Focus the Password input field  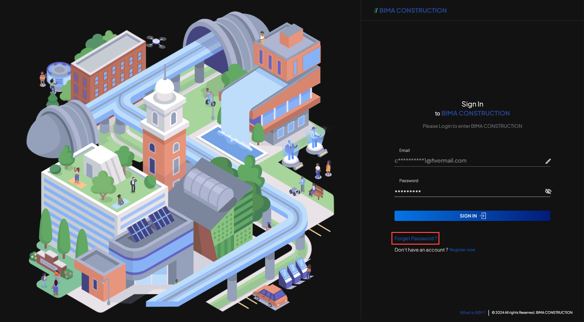467,191
